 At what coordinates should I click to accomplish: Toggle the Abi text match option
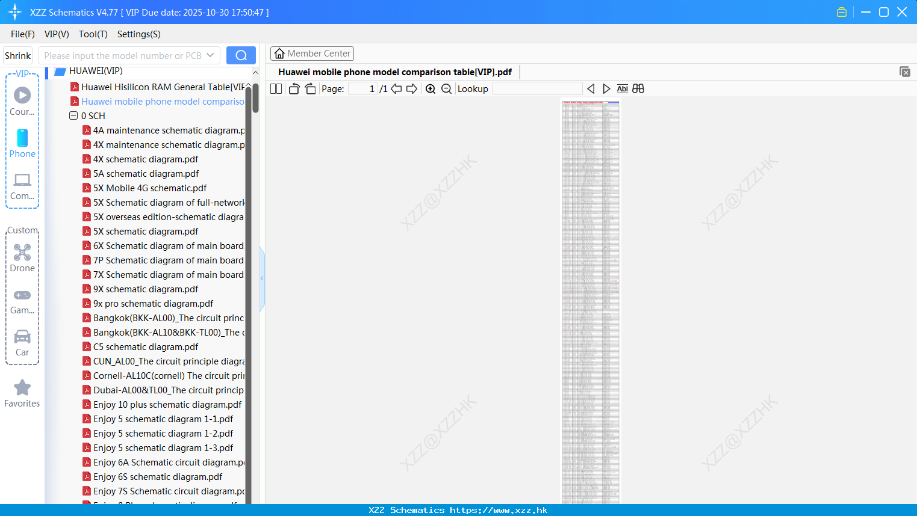coord(622,89)
